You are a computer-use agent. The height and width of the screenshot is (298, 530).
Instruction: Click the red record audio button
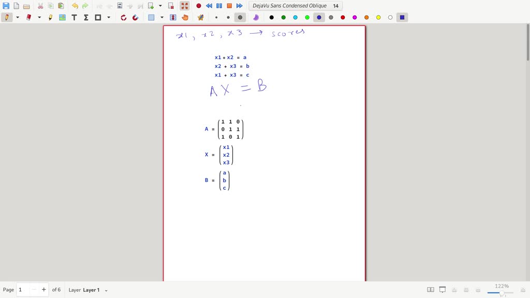199,6
